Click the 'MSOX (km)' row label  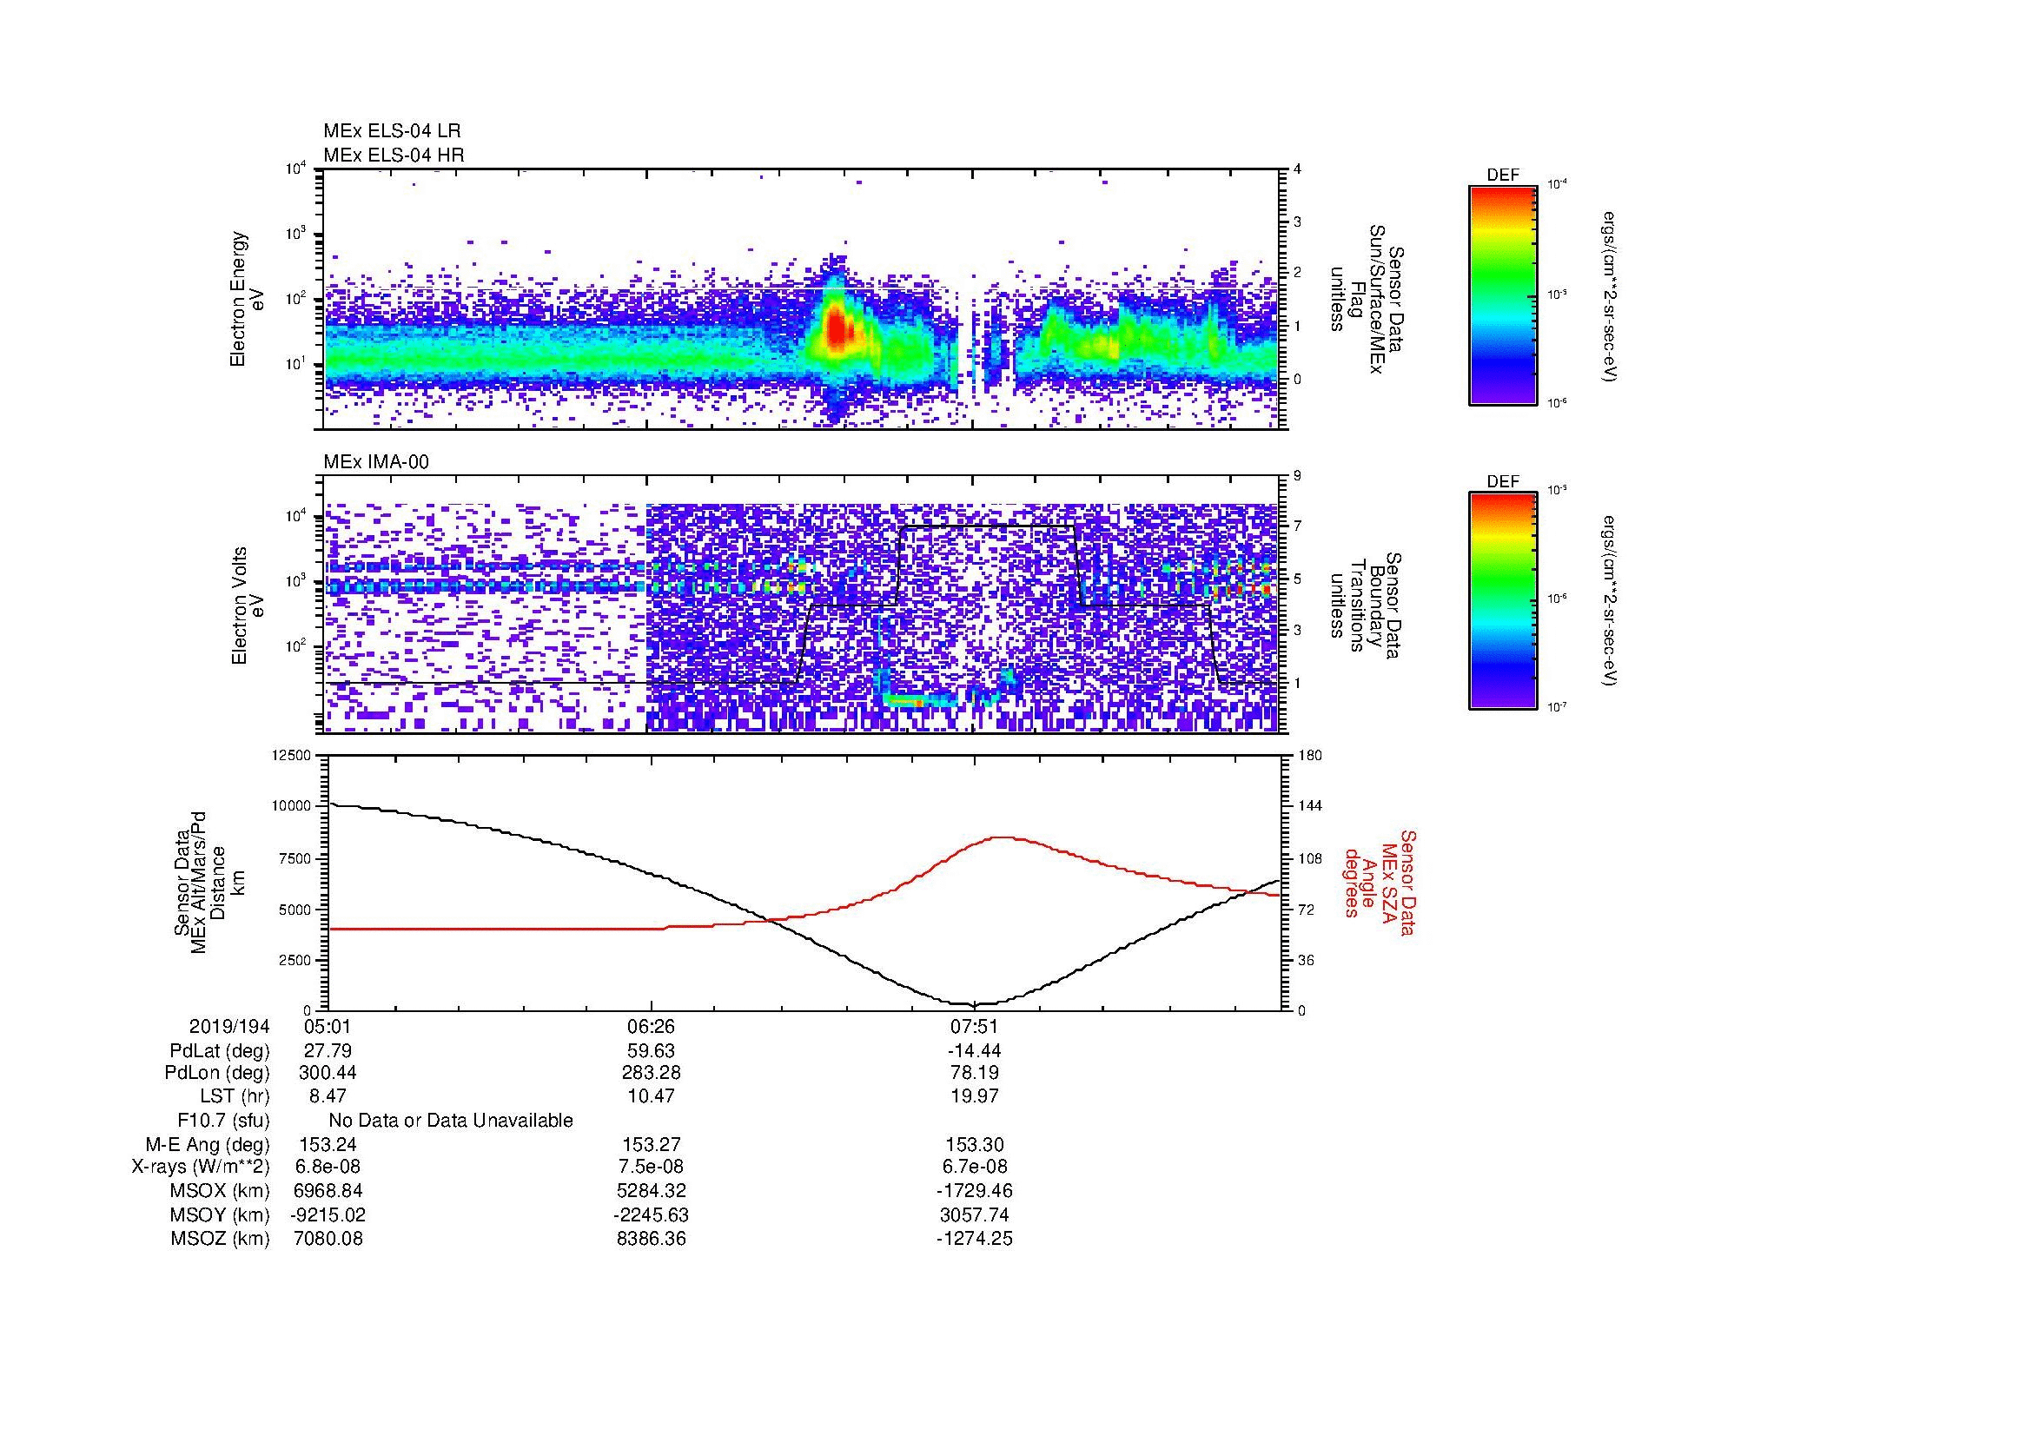221,1191
